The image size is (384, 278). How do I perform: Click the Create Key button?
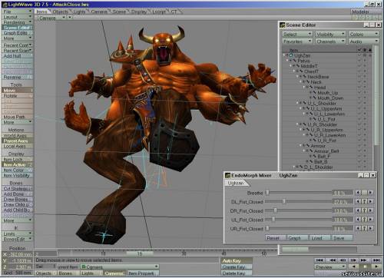[237, 267]
